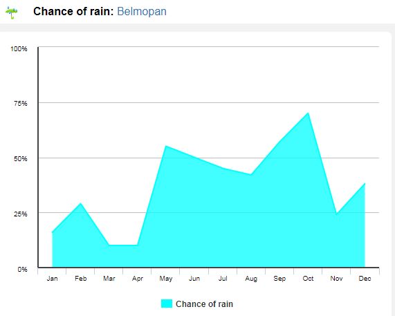Select the Nov month label
This screenshot has height=316, width=395.
[x=336, y=279]
